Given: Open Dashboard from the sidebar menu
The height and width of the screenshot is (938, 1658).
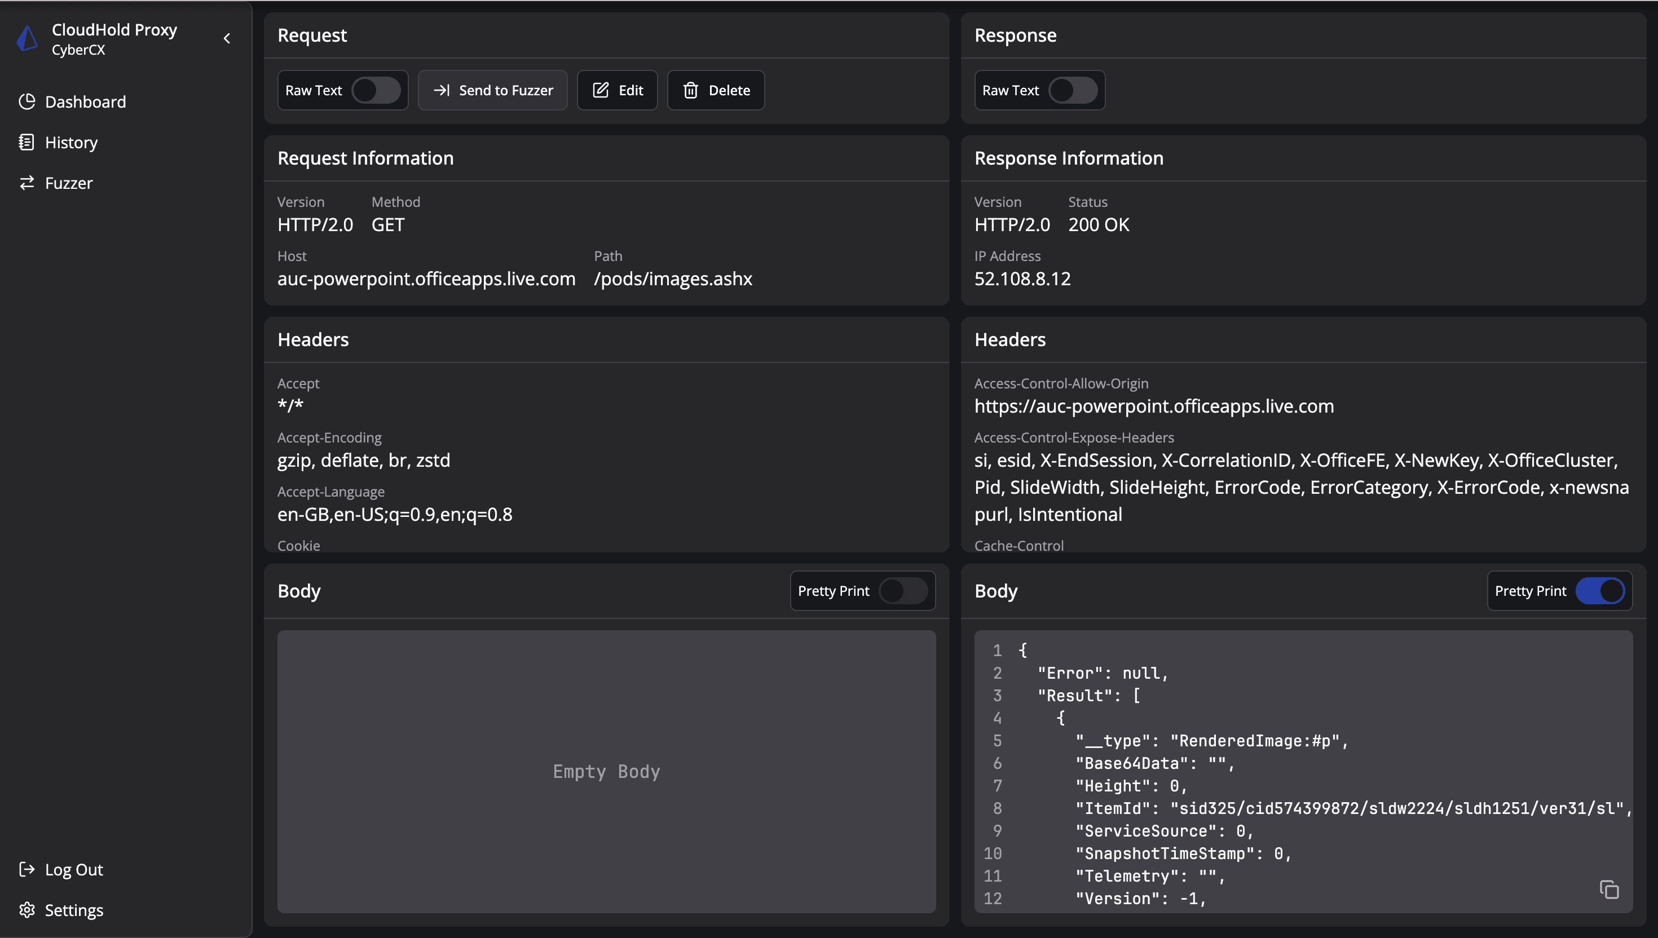Looking at the screenshot, I should click(85, 102).
